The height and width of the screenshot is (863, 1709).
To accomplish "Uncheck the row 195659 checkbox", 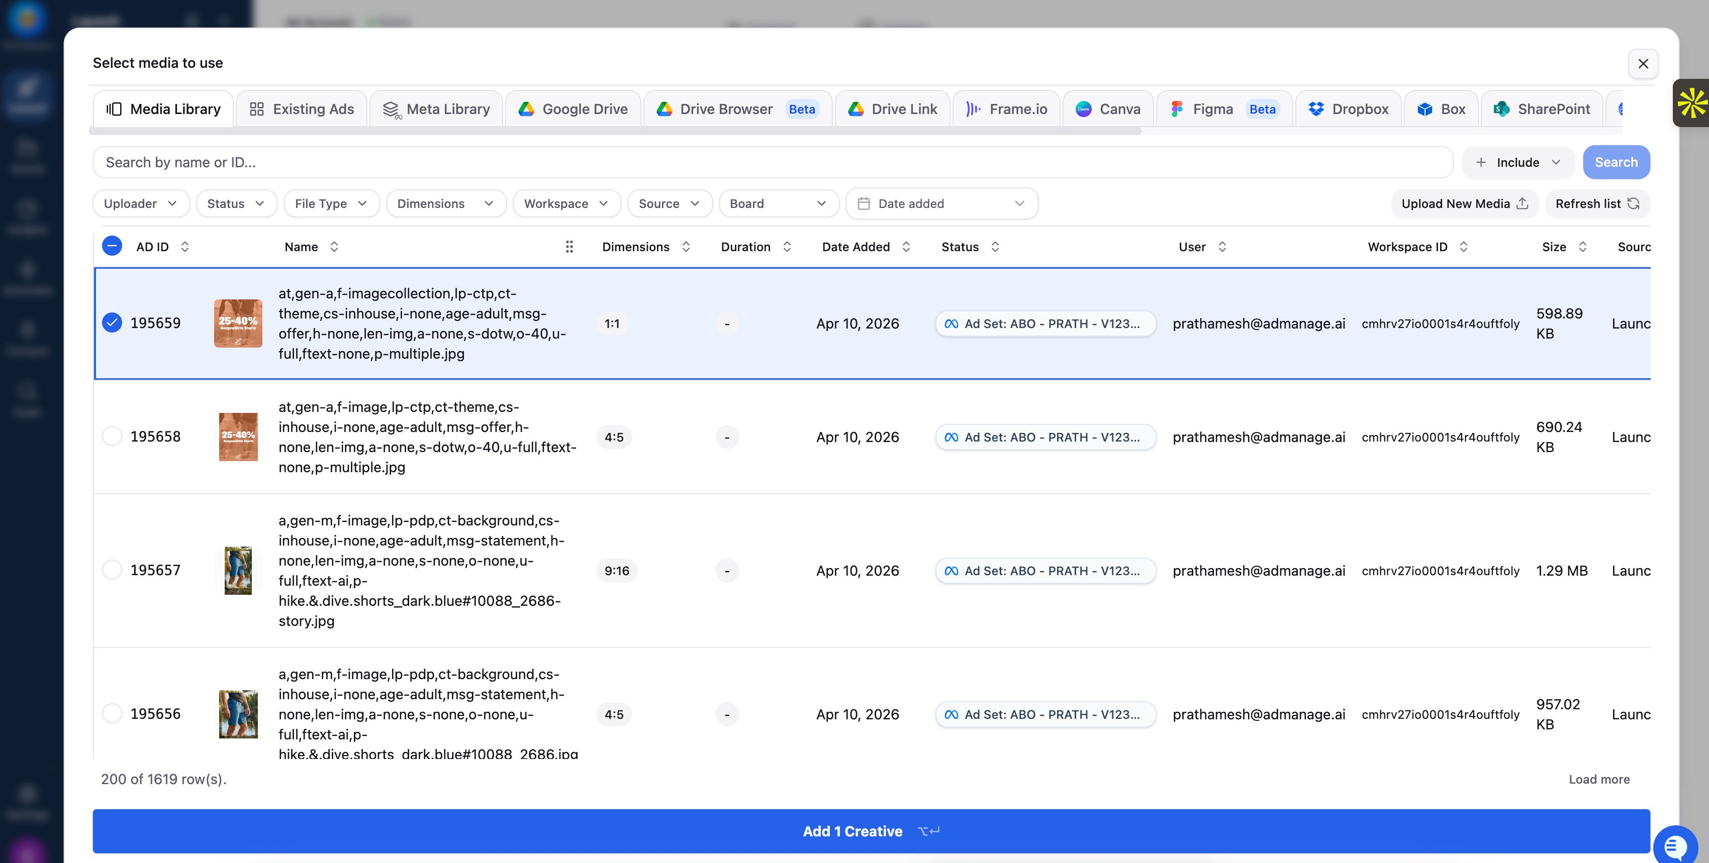I will [x=112, y=323].
